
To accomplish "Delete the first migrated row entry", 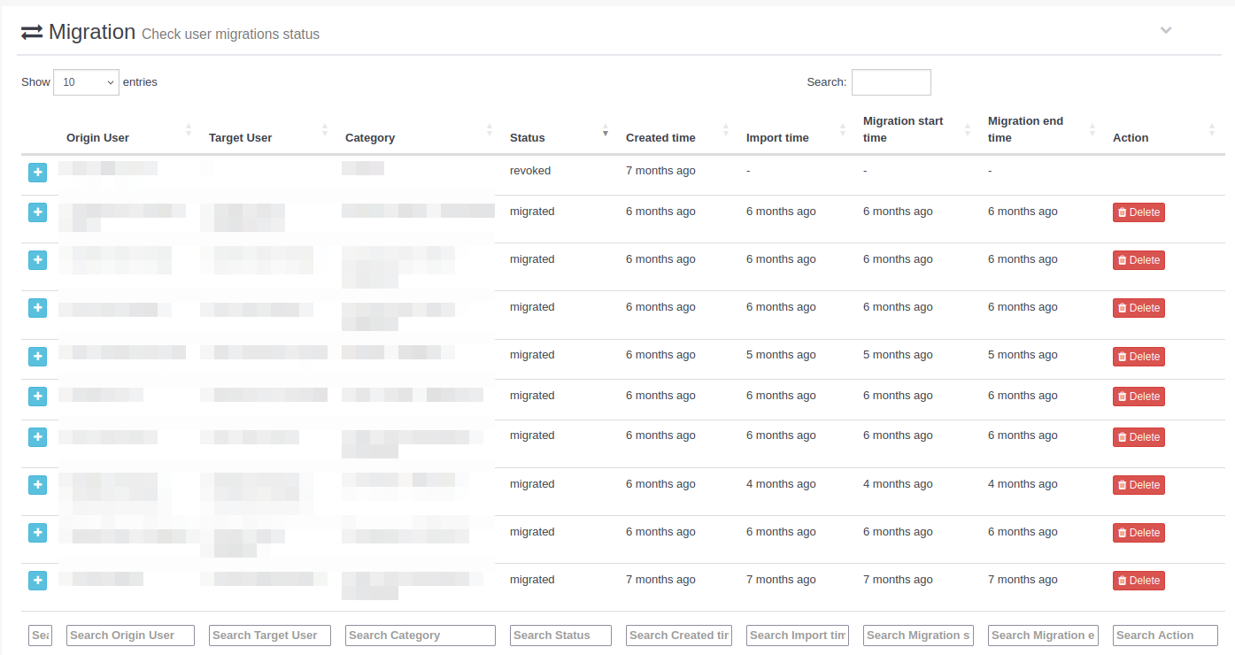I will tap(1139, 212).
